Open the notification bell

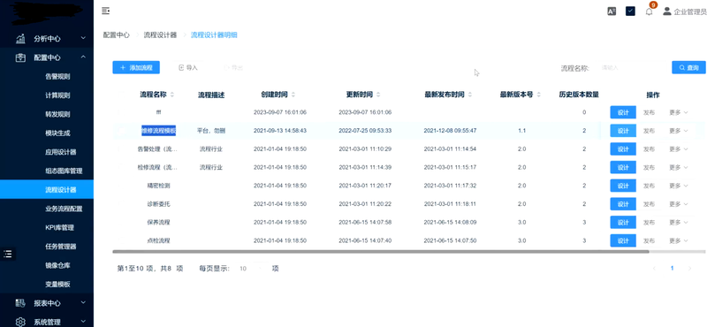click(649, 11)
